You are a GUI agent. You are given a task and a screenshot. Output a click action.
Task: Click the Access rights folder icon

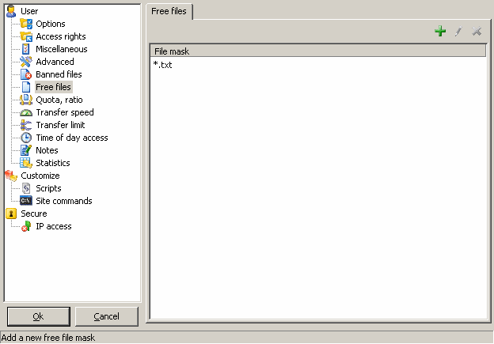click(x=26, y=36)
